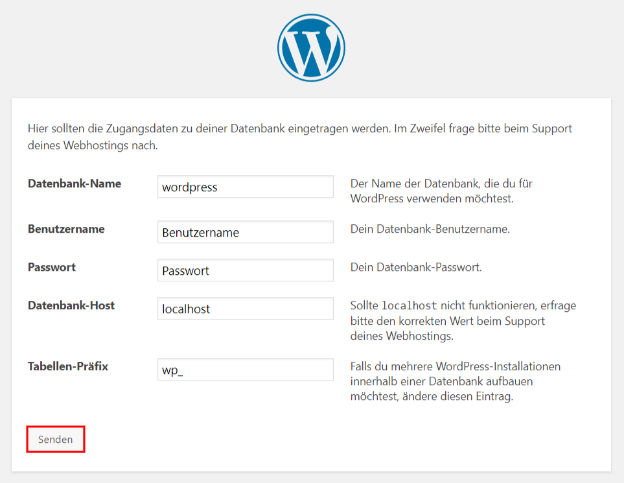Image resolution: width=624 pixels, height=483 pixels.
Task: Click the word 'Support' in the intro paragraph
Action: coord(552,128)
